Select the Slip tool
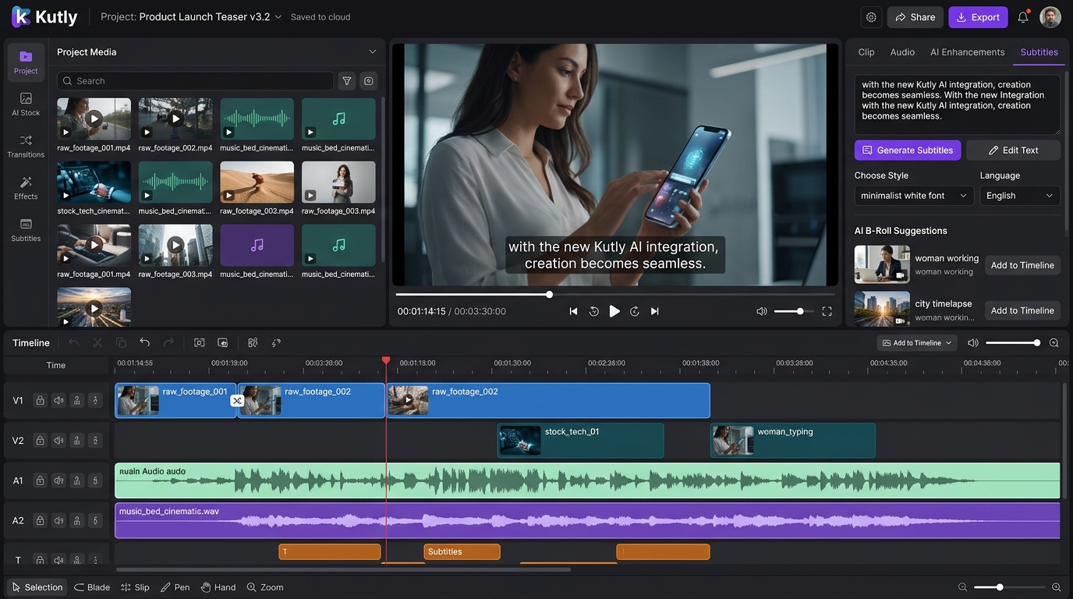The height and width of the screenshot is (599, 1073). pos(135,587)
